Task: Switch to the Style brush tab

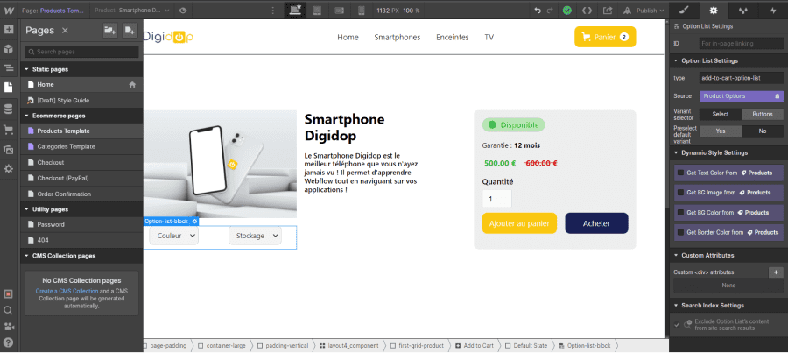Action: coord(685,10)
